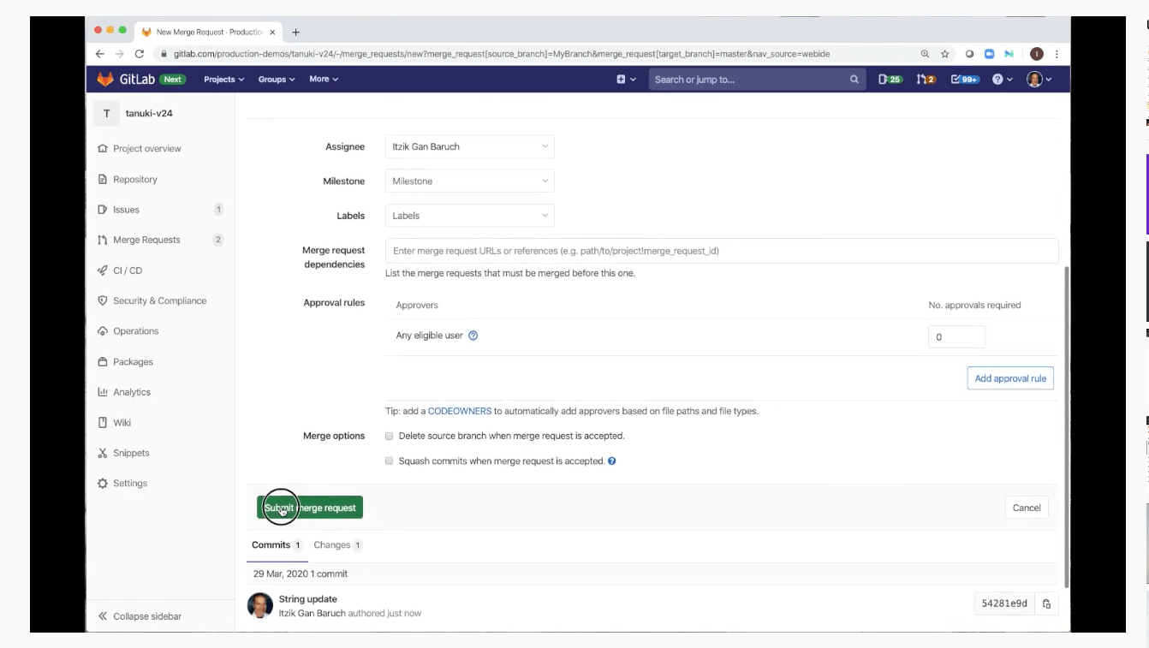Open the CODEOWNERS link
This screenshot has width=1149, height=648.
(x=460, y=411)
